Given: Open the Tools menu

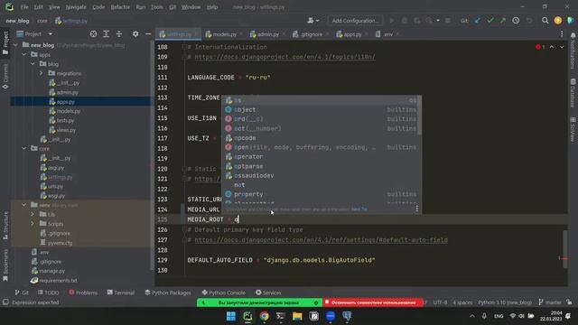Looking at the screenshot, I should tap(156, 7).
